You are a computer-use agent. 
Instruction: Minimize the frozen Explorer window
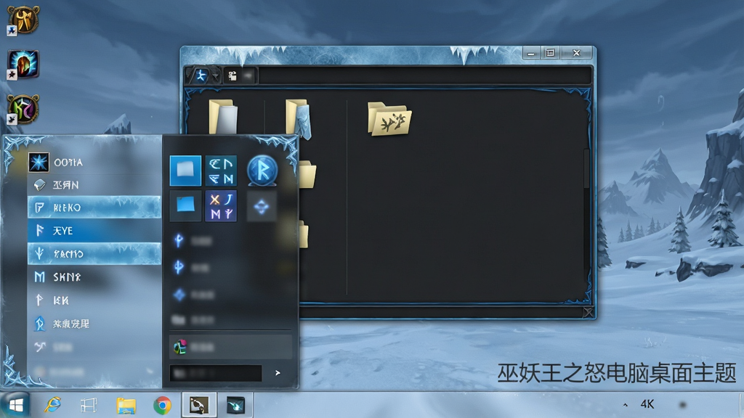531,53
